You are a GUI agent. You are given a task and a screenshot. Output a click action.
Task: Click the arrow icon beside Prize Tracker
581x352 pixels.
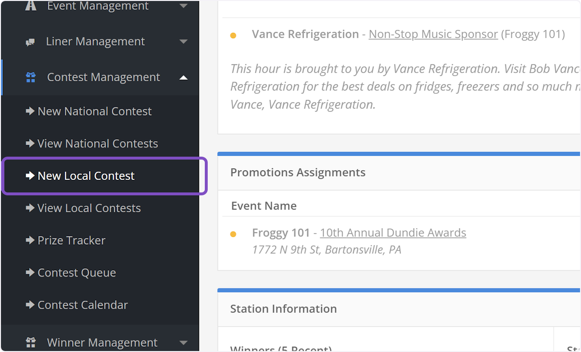[30, 240]
